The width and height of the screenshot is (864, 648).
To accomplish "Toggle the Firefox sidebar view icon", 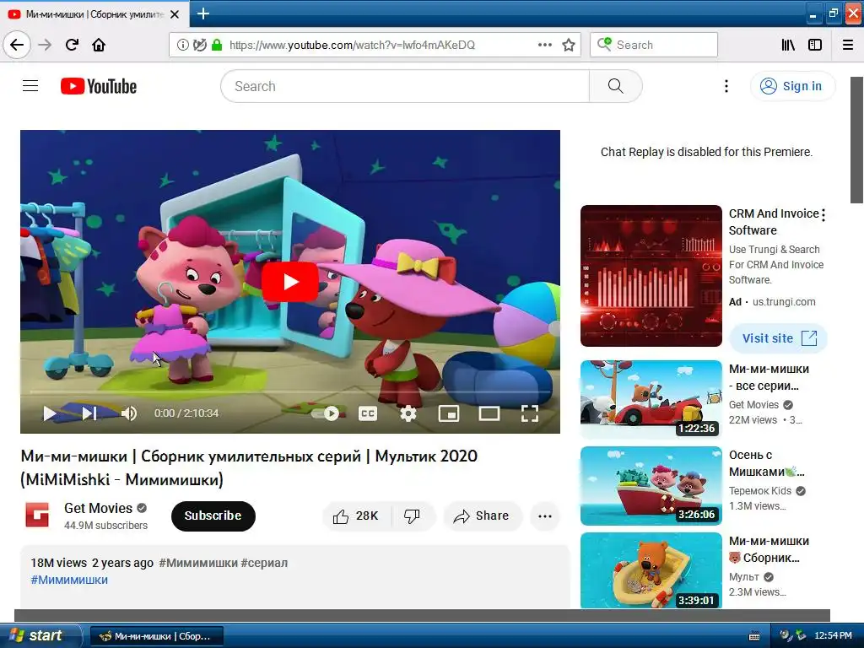I will [x=815, y=45].
